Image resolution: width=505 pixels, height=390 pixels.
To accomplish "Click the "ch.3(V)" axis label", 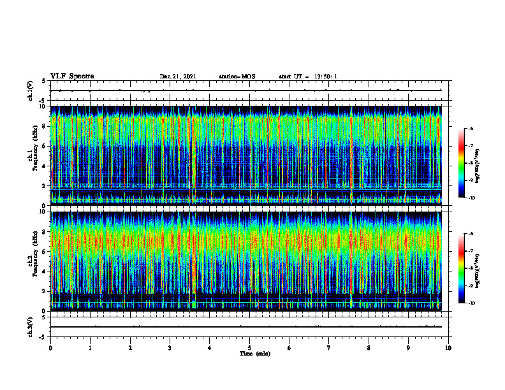I will [x=31, y=327].
